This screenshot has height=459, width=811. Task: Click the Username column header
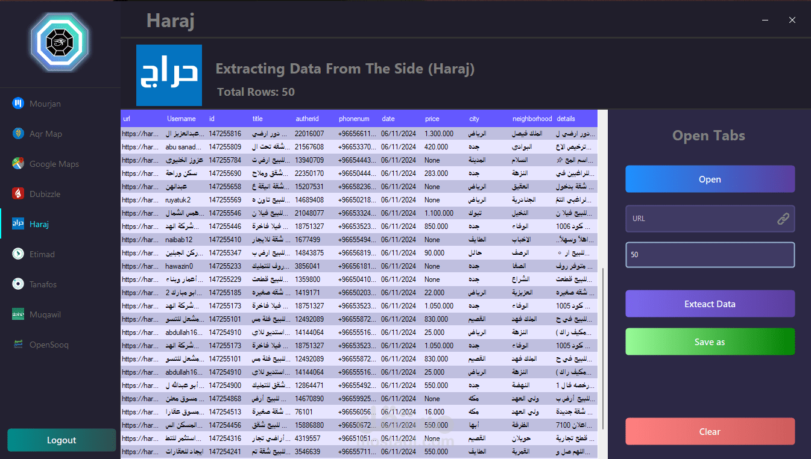181,119
